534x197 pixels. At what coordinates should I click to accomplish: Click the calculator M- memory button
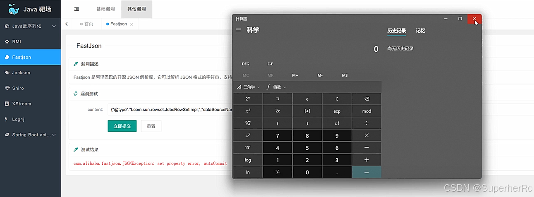coord(320,75)
